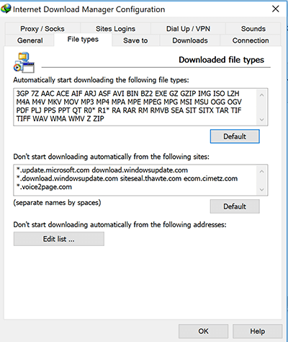This screenshot has height=342, width=288.
Task: Close the configuration dialog window
Action: [x=276, y=9]
